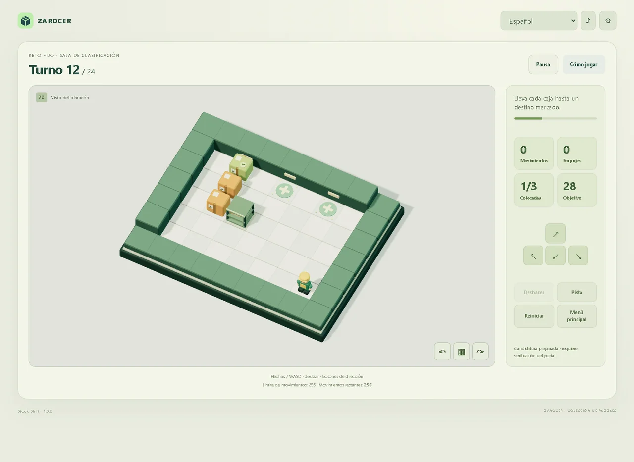Select the Movimientos counter card
The image size is (634, 462).
(x=534, y=154)
